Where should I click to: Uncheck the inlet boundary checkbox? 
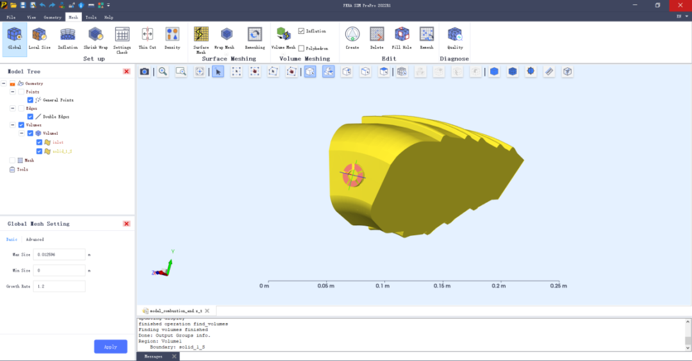pos(39,142)
